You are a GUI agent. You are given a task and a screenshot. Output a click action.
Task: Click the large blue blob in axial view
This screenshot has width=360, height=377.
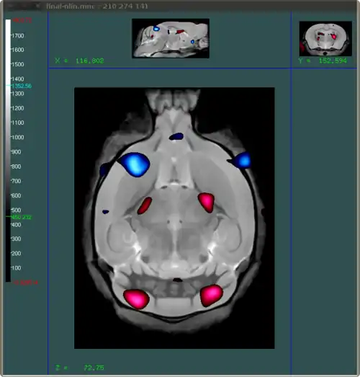[x=134, y=164]
